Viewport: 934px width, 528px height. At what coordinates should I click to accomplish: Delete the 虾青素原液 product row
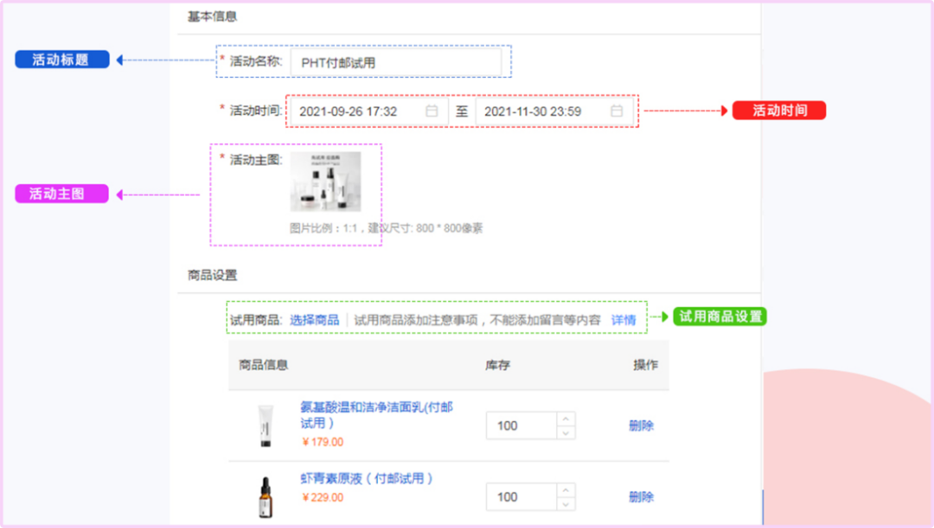tap(641, 497)
